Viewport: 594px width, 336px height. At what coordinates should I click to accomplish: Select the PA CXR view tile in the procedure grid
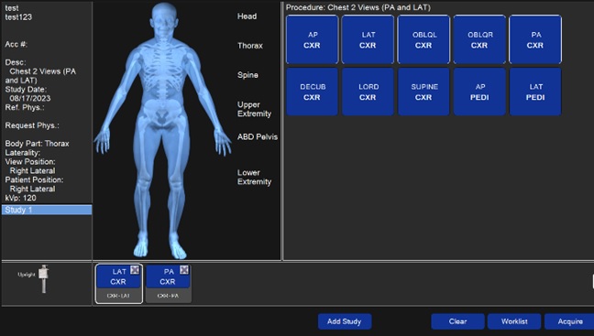[535, 39]
